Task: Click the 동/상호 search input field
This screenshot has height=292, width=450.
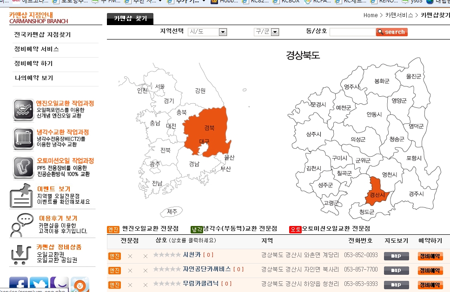Action: (352, 32)
